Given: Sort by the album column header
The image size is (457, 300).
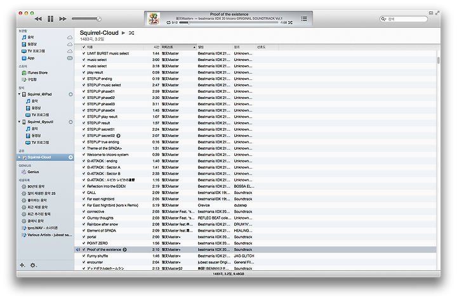Looking at the screenshot, I should [x=215, y=47].
